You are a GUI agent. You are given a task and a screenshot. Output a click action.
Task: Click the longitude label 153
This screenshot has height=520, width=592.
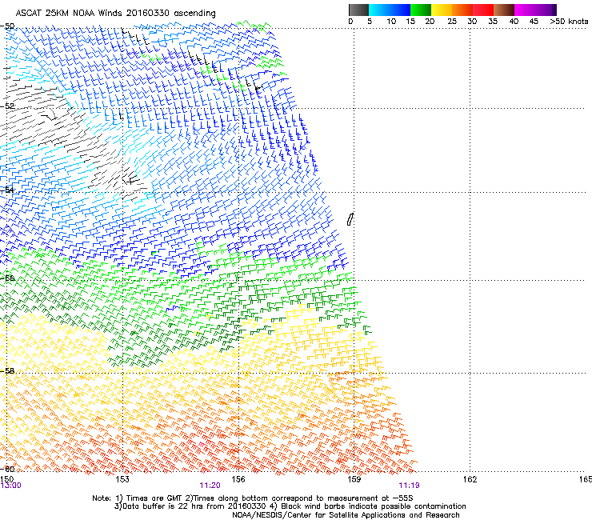click(122, 479)
